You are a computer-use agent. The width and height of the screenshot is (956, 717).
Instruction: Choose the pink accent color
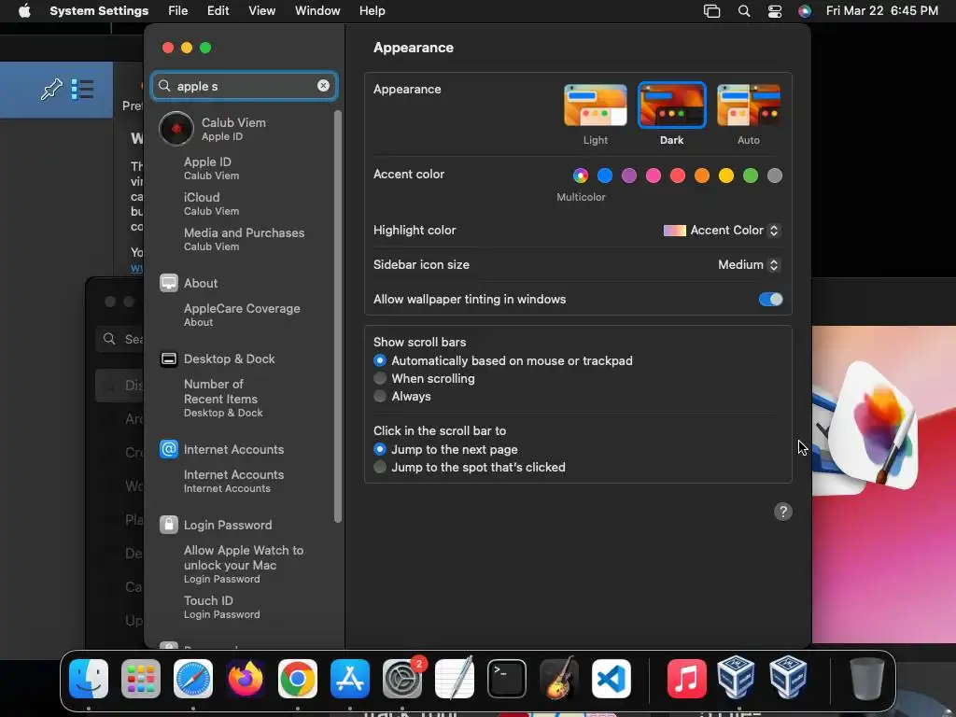(653, 176)
